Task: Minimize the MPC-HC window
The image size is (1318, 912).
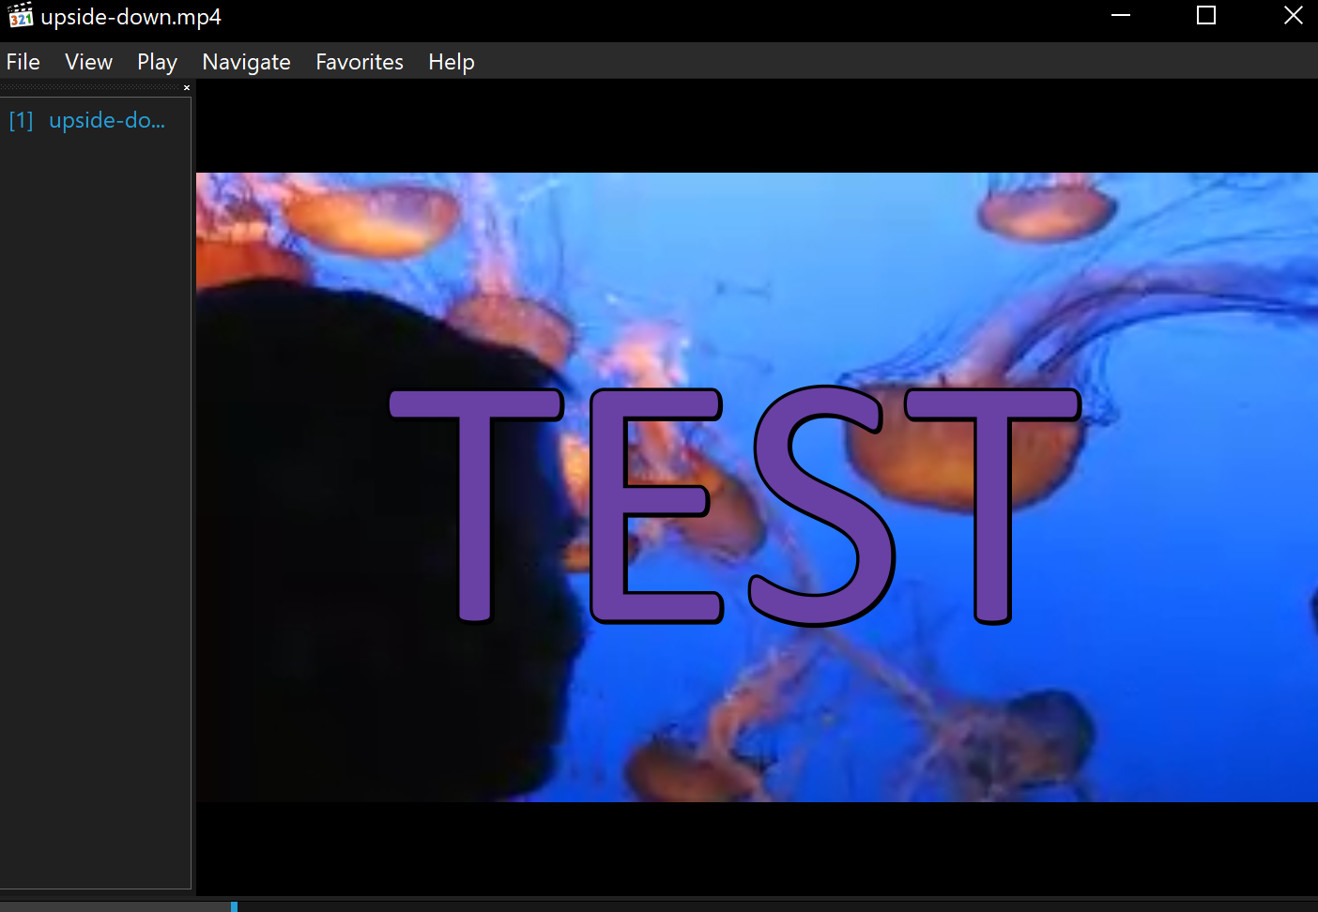Action: (x=1120, y=15)
